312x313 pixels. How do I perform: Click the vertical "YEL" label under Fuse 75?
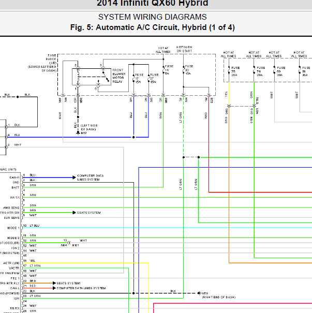[x=226, y=94]
